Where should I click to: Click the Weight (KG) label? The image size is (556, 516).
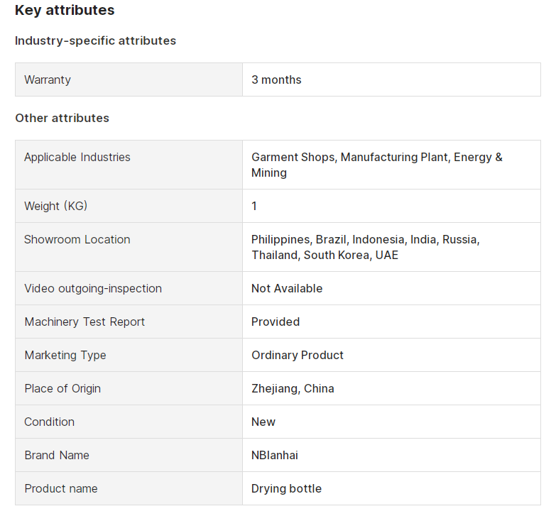(55, 206)
